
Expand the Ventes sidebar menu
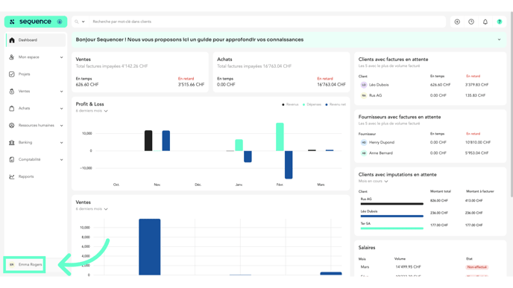coord(35,92)
